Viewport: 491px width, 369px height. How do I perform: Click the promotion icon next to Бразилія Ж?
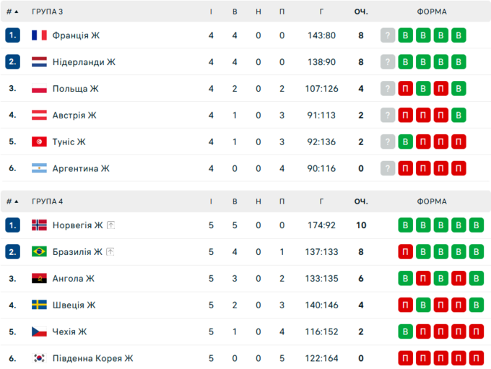(110, 252)
